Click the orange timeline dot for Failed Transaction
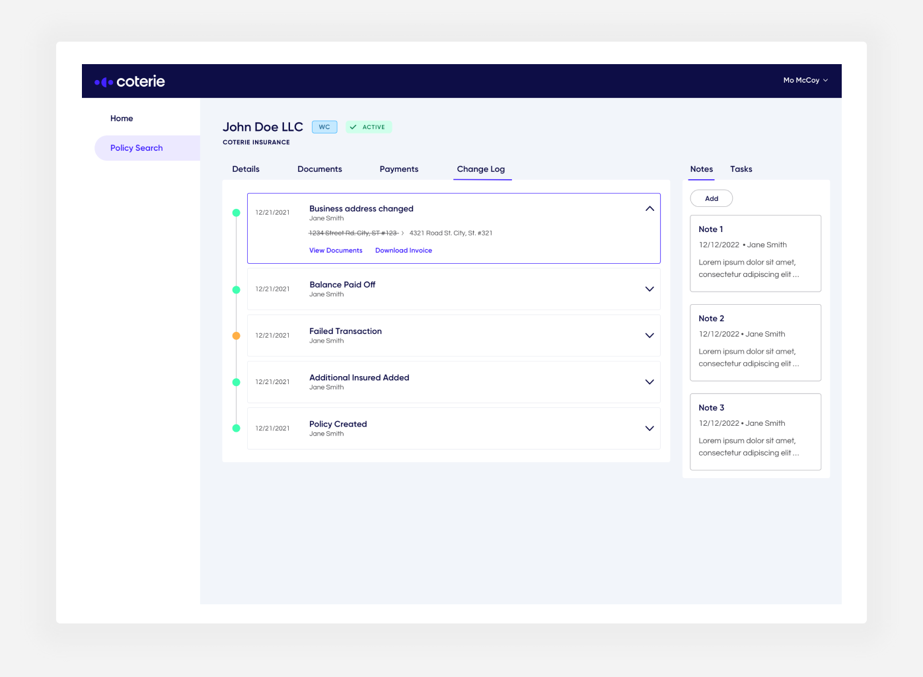Image resolution: width=923 pixels, height=677 pixels. point(236,336)
